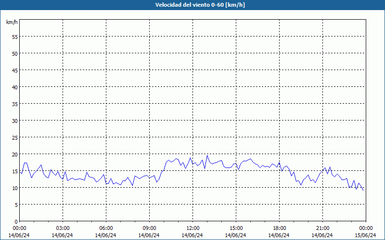Click the title 'Velocidad del viento 0-60 [km/h]'

pos(200,5)
